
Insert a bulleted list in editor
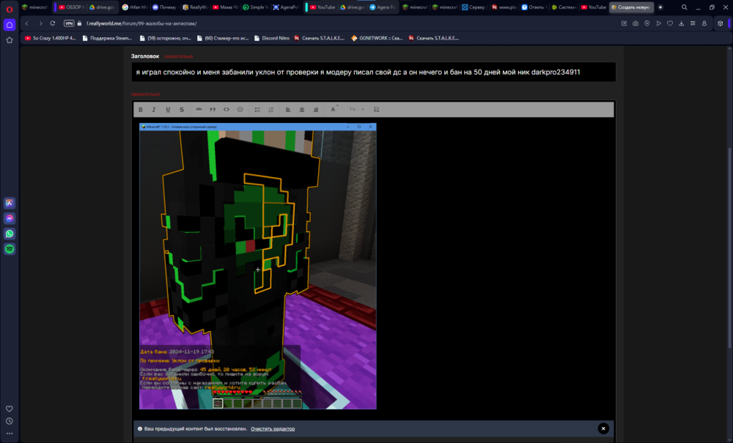click(x=257, y=110)
